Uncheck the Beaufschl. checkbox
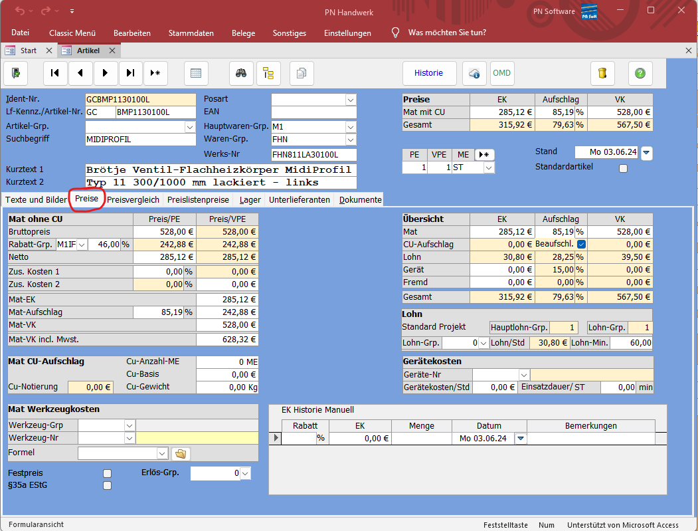Screen dimensions: 698x531 (x=581, y=245)
